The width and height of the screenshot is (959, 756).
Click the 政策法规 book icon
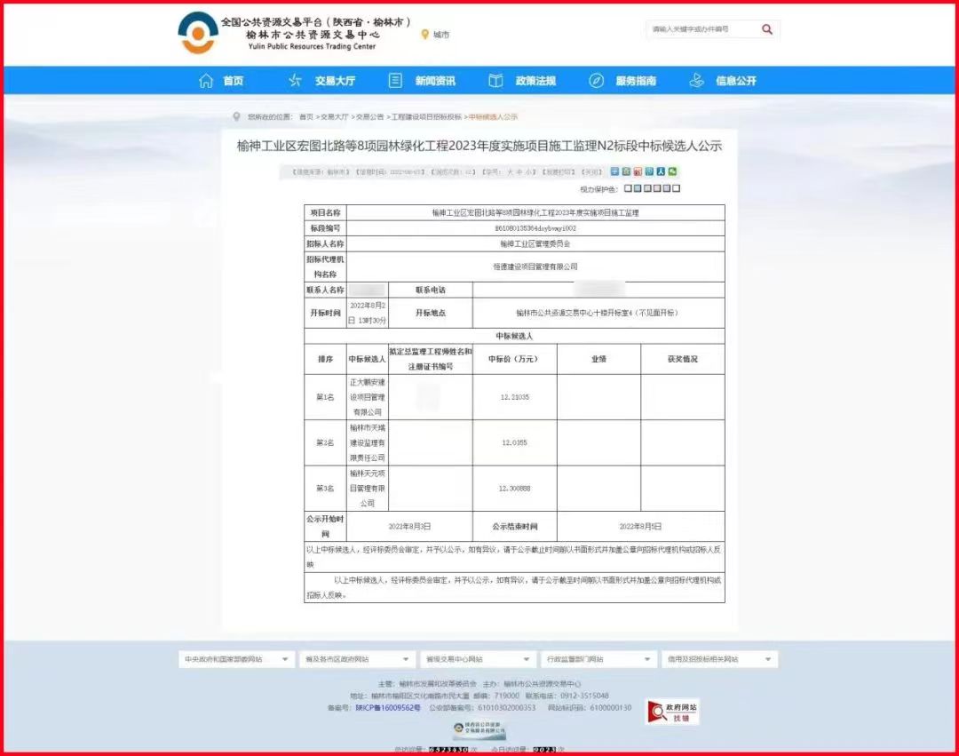point(496,81)
